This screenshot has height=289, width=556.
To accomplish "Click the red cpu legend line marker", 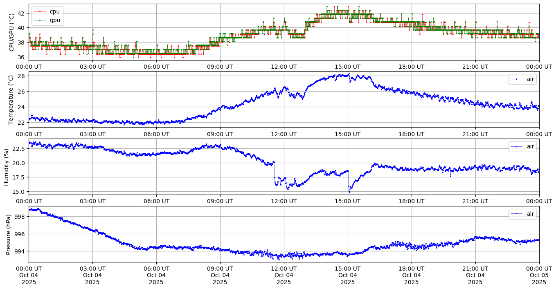I will [x=41, y=11].
